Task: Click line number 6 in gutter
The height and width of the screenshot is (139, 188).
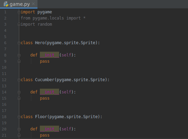Action: [x=5, y=43]
